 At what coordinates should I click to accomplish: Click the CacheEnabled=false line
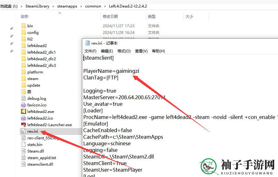[x=108, y=131]
